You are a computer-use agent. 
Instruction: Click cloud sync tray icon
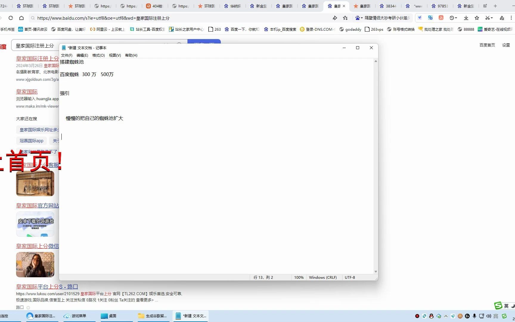[x=439, y=316]
